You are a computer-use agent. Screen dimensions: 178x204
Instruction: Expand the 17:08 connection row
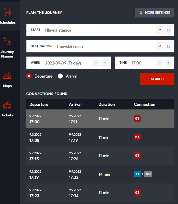100,137
